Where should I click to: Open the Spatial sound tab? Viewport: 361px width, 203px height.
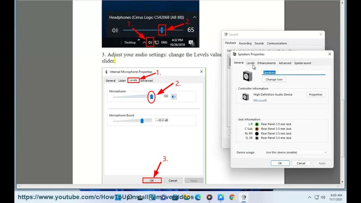tap(303, 63)
